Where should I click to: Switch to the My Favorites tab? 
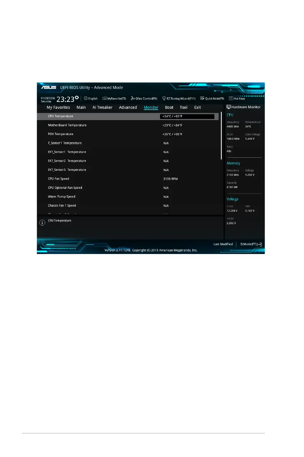point(58,107)
